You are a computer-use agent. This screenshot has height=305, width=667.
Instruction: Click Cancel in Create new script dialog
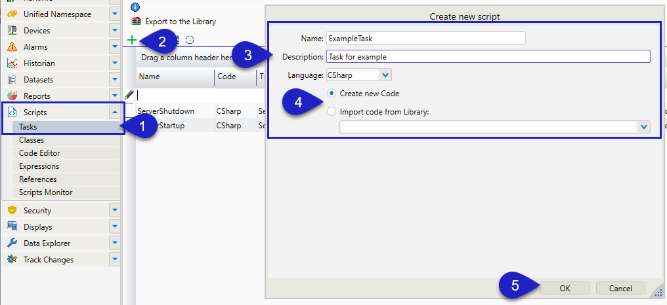pos(620,288)
